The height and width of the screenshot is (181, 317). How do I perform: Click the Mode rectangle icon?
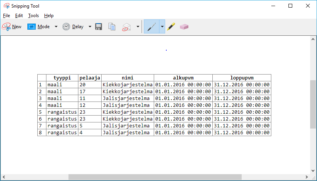pos(31,27)
